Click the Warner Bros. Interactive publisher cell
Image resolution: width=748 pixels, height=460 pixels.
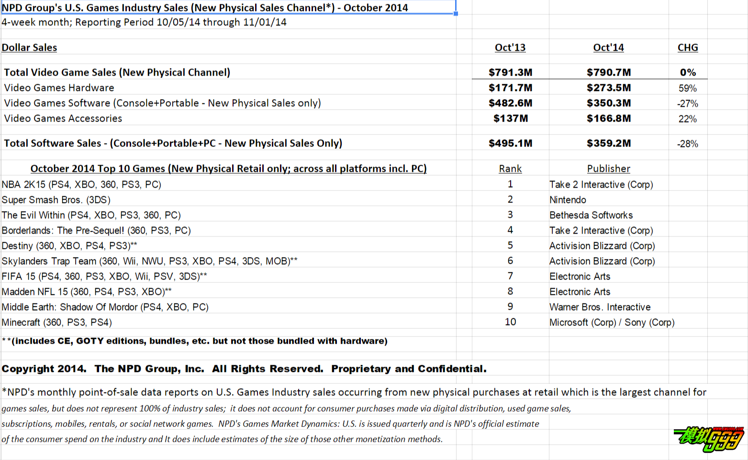(x=600, y=307)
